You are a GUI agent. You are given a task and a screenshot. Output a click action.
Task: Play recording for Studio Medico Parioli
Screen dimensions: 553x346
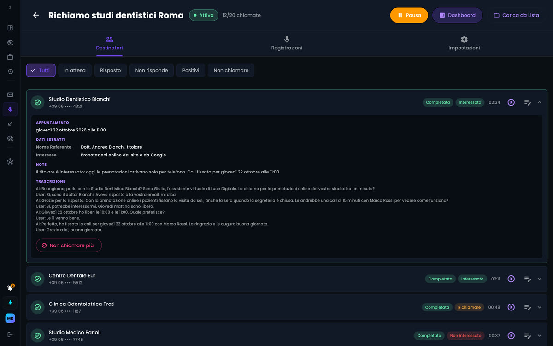(511, 336)
